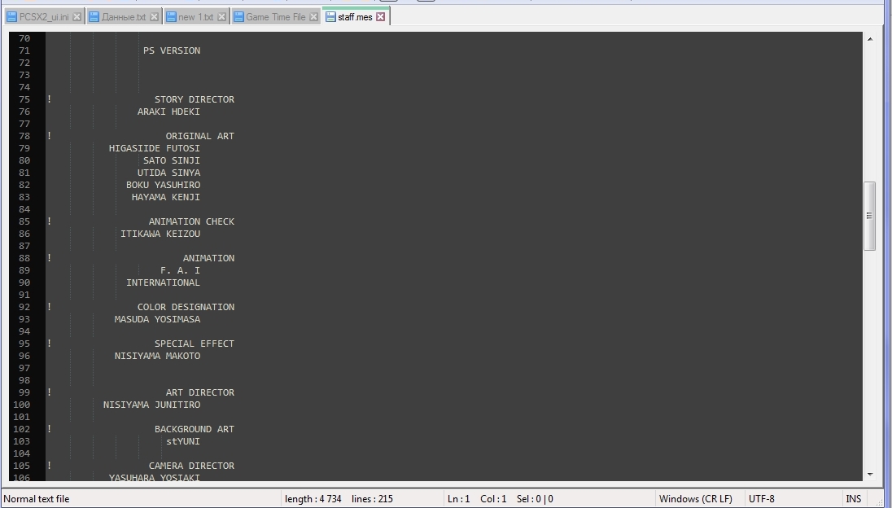
Task: Click the UTIDA SINYA line
Action: click(x=168, y=173)
